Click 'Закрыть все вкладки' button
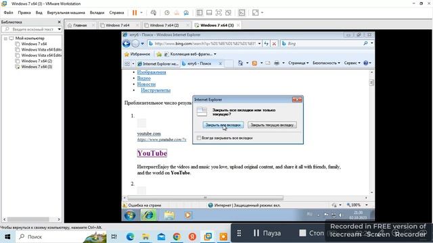 [x=223, y=125]
